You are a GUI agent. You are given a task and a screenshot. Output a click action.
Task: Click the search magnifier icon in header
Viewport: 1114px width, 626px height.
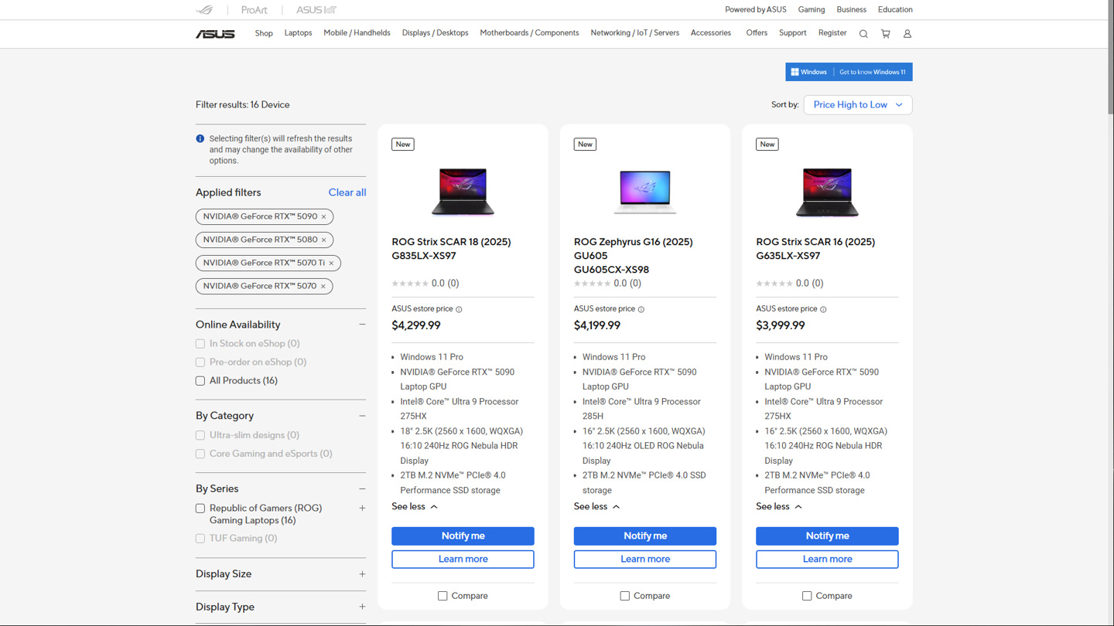click(863, 34)
